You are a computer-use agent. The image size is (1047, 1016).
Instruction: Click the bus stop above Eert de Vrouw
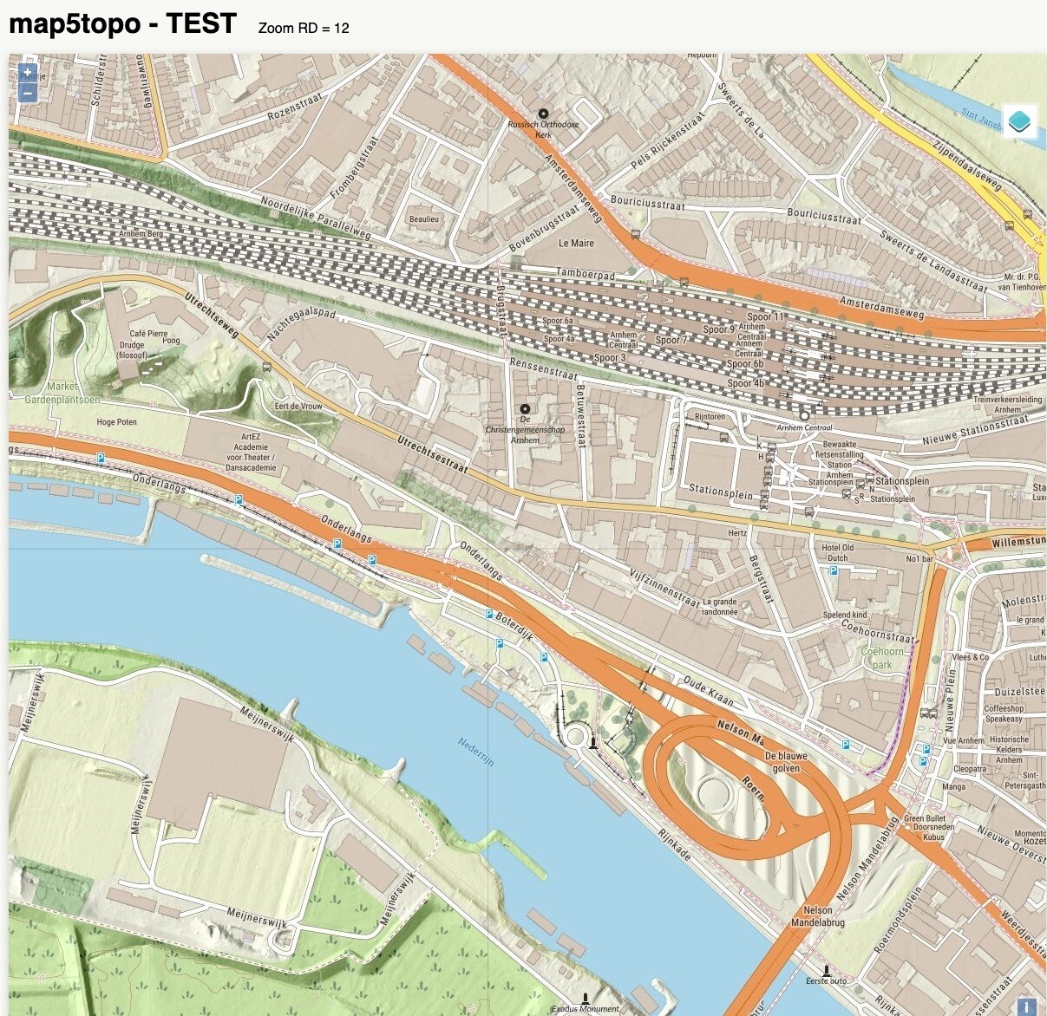tap(266, 367)
